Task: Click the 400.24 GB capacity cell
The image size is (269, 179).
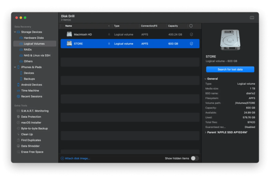Action: click(x=175, y=34)
